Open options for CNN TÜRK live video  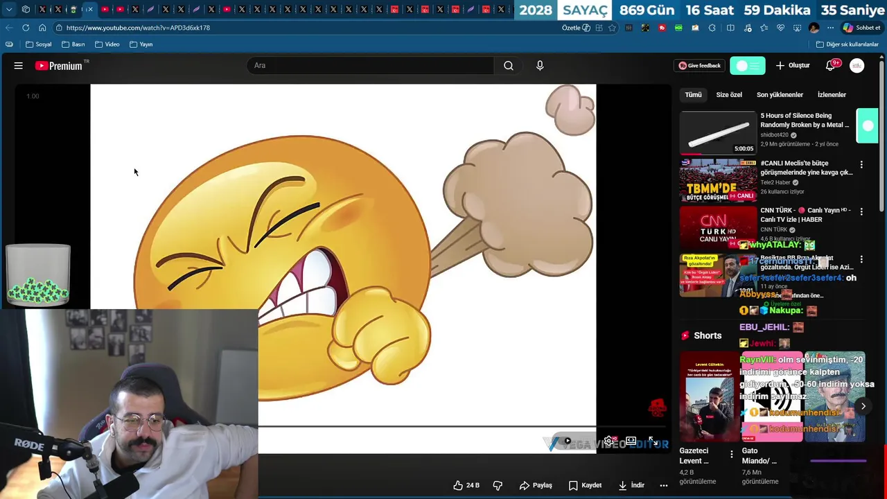861,211
